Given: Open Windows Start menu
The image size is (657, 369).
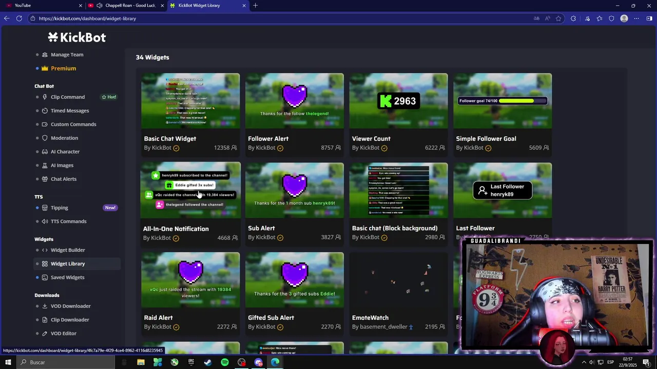Looking at the screenshot, I should [x=8, y=362].
